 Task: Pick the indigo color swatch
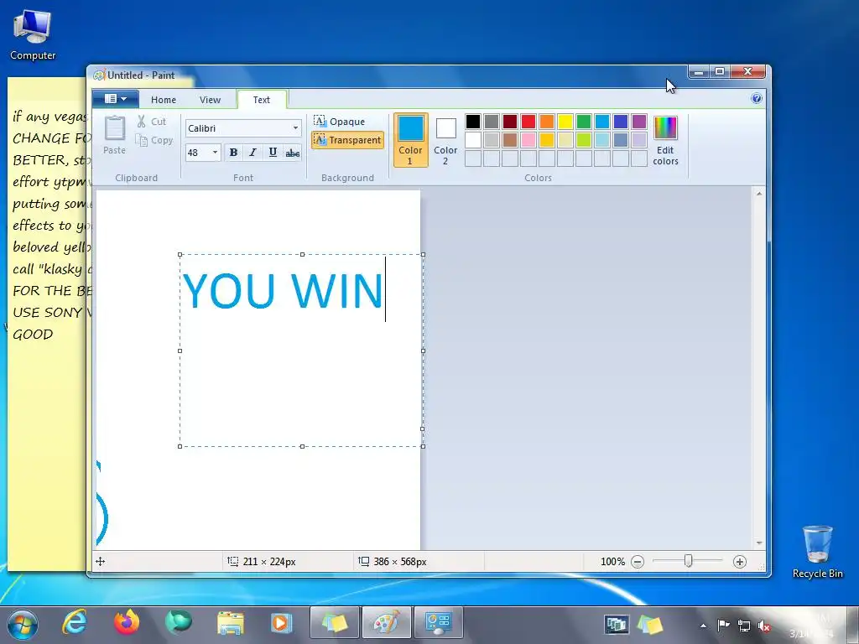point(620,121)
